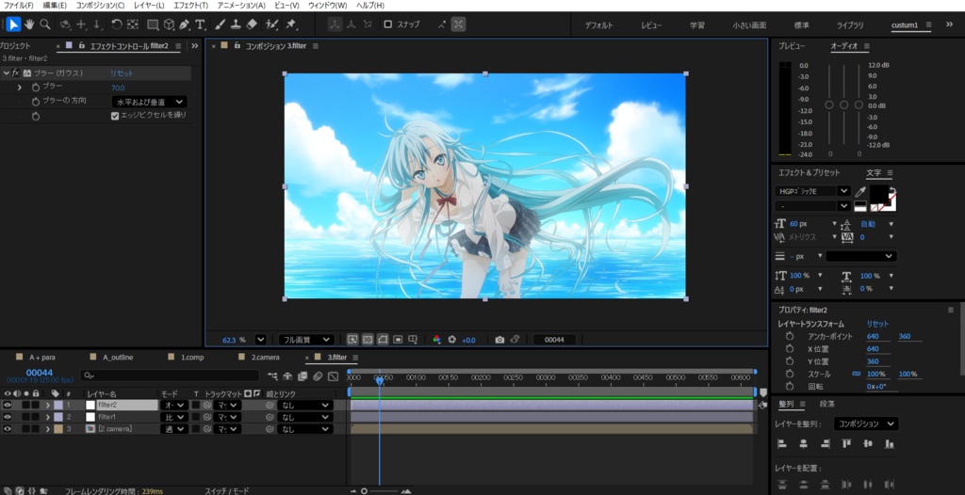Viewport: 965px width, 495px height.
Task: Open the graph editor icon in timeline
Action: click(x=333, y=375)
